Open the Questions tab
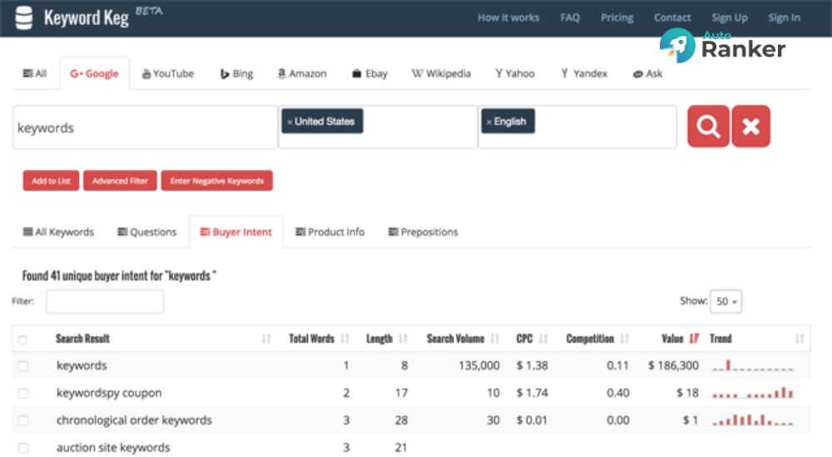 147,232
